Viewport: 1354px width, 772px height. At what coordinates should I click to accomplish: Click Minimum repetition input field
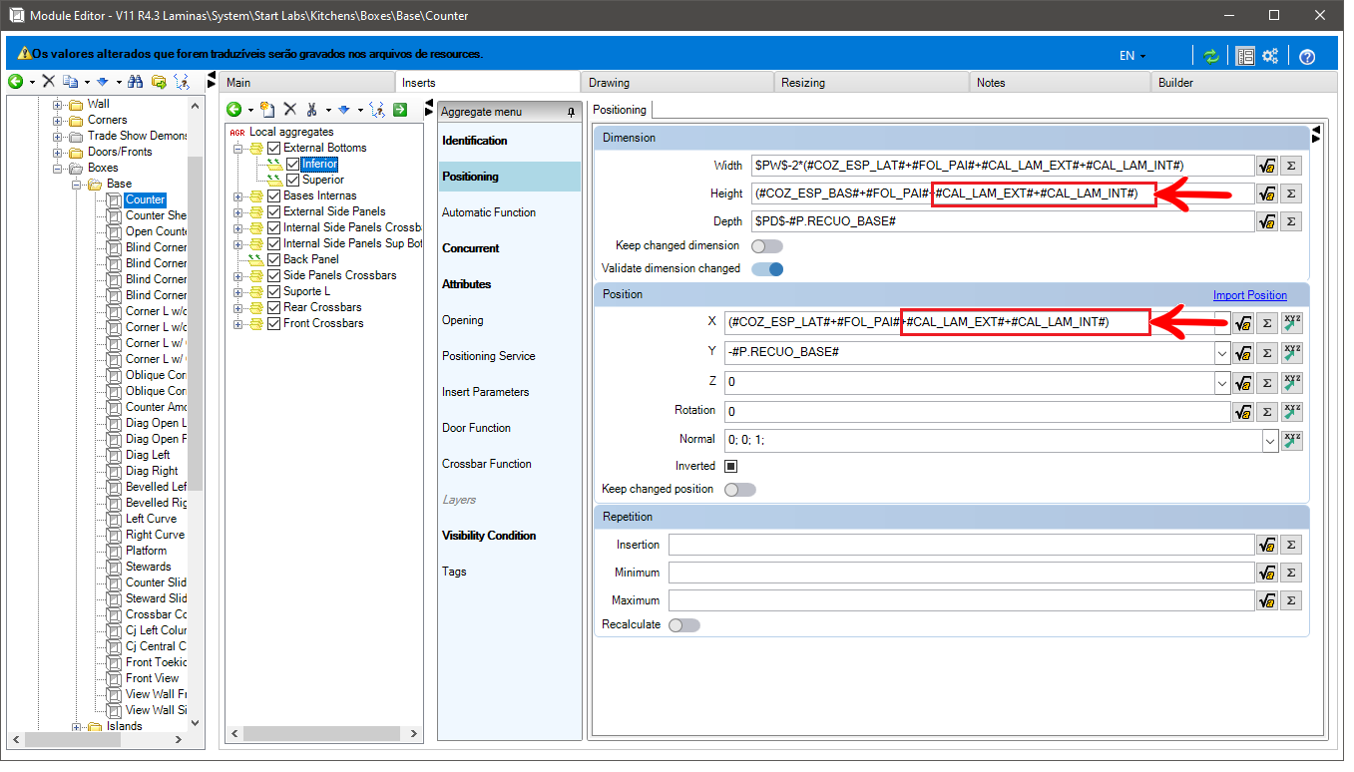click(961, 573)
